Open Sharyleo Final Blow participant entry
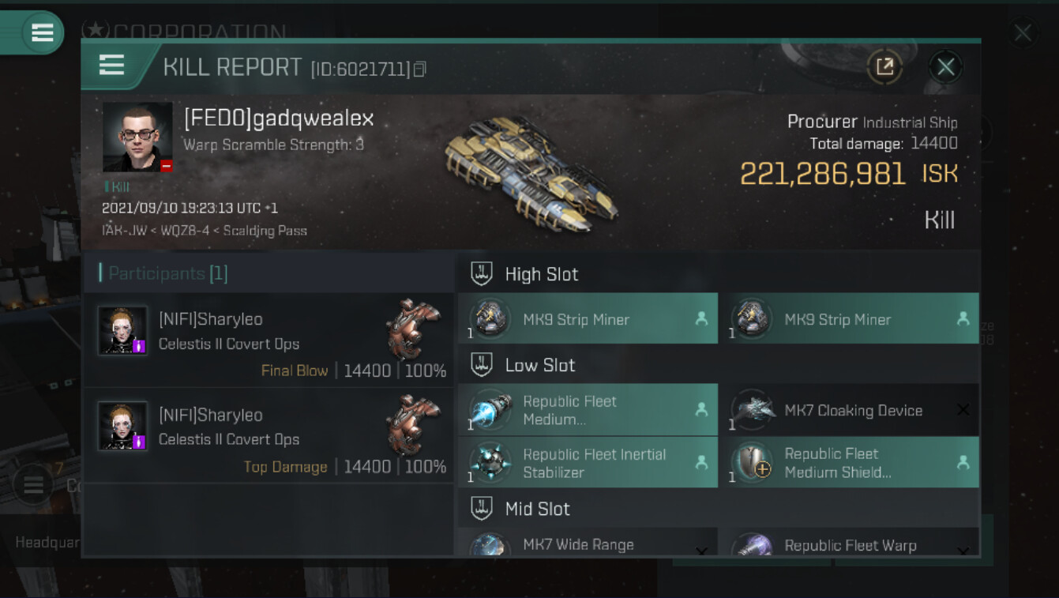The image size is (1059, 598). (269, 340)
